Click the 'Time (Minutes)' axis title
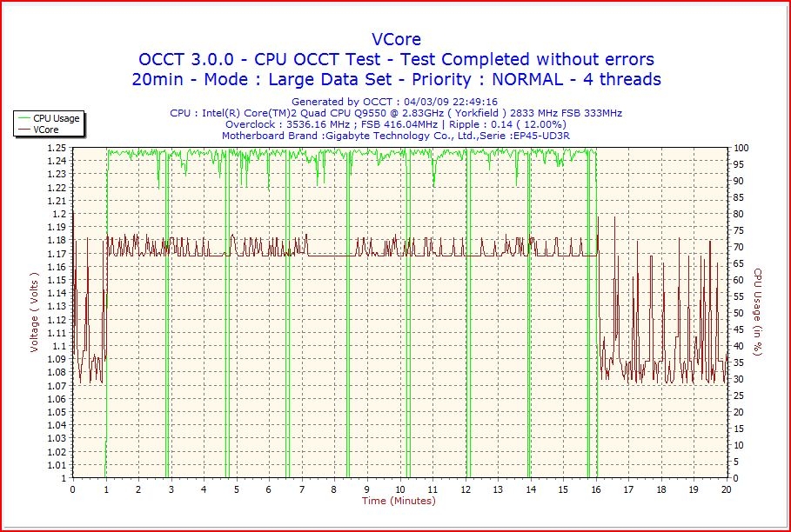Viewport: 791px width, 532px height. coord(399,501)
